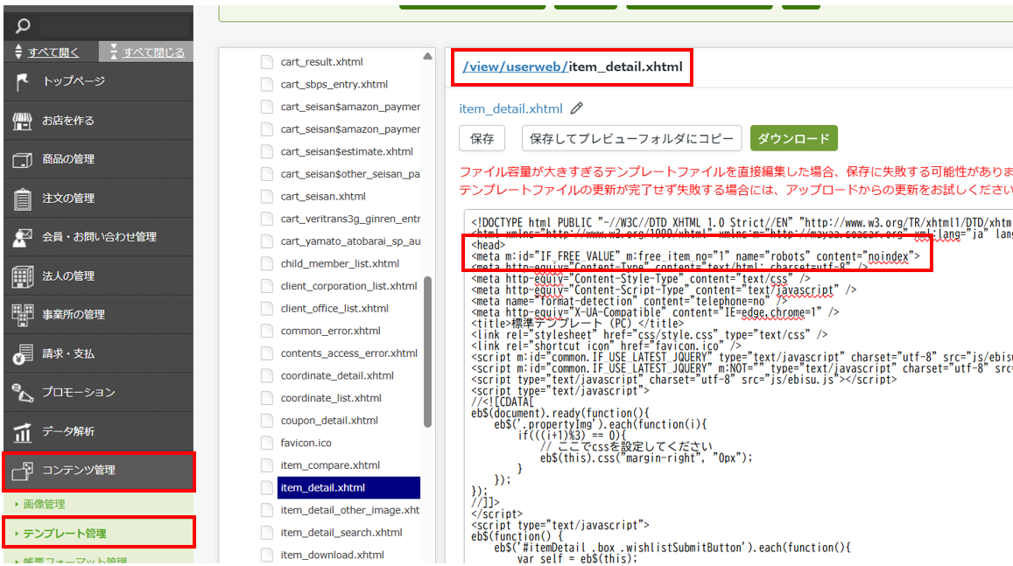Select item_download.xhtml file
1013x566 pixels.
pyautogui.click(x=332, y=555)
